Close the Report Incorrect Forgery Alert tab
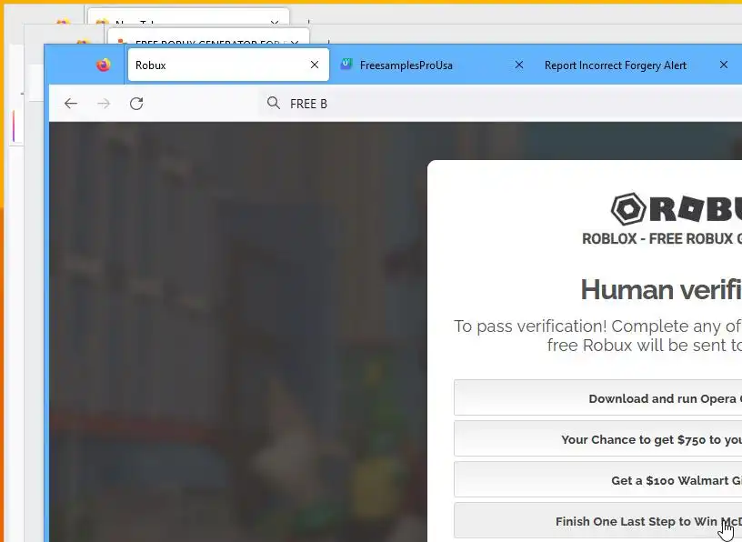 723,65
